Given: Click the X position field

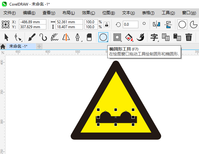Looking at the screenshot, I should pos(32,22).
